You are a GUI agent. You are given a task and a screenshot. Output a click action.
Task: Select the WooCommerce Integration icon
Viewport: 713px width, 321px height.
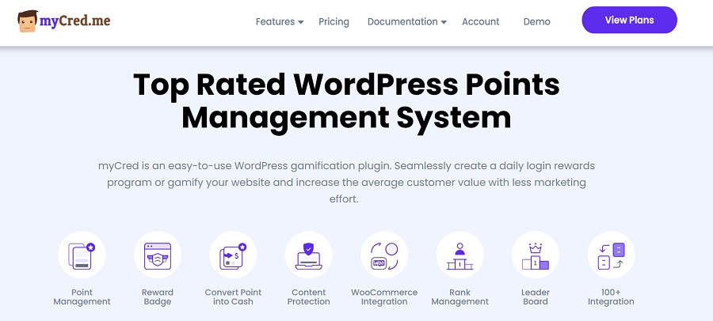[x=384, y=255]
